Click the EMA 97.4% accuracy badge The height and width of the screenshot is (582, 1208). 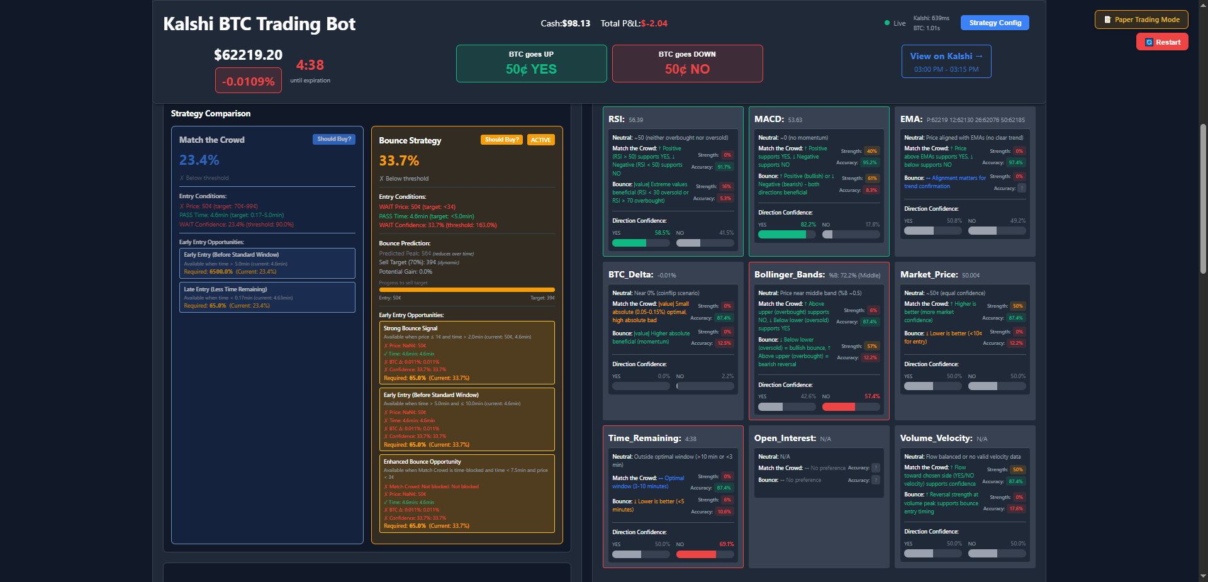coord(1015,162)
